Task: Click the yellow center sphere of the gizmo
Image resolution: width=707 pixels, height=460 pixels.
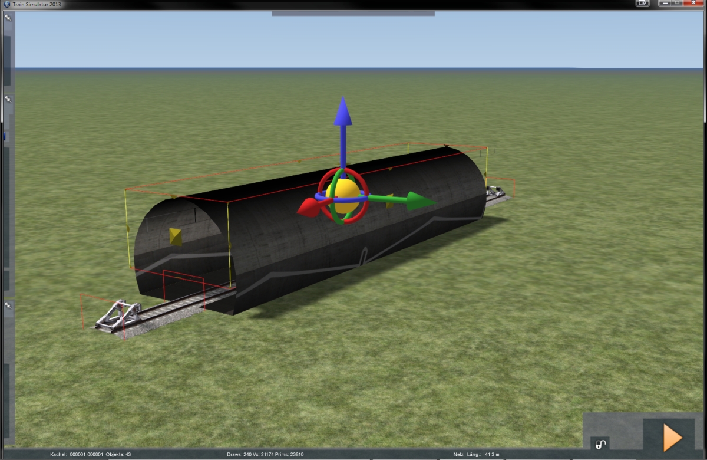Action: point(343,196)
